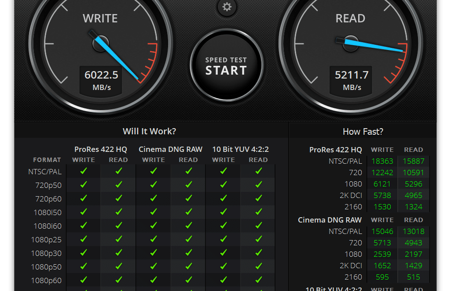451x291 pixels.
Task: Click the 1080i50 row label
Action: point(48,212)
